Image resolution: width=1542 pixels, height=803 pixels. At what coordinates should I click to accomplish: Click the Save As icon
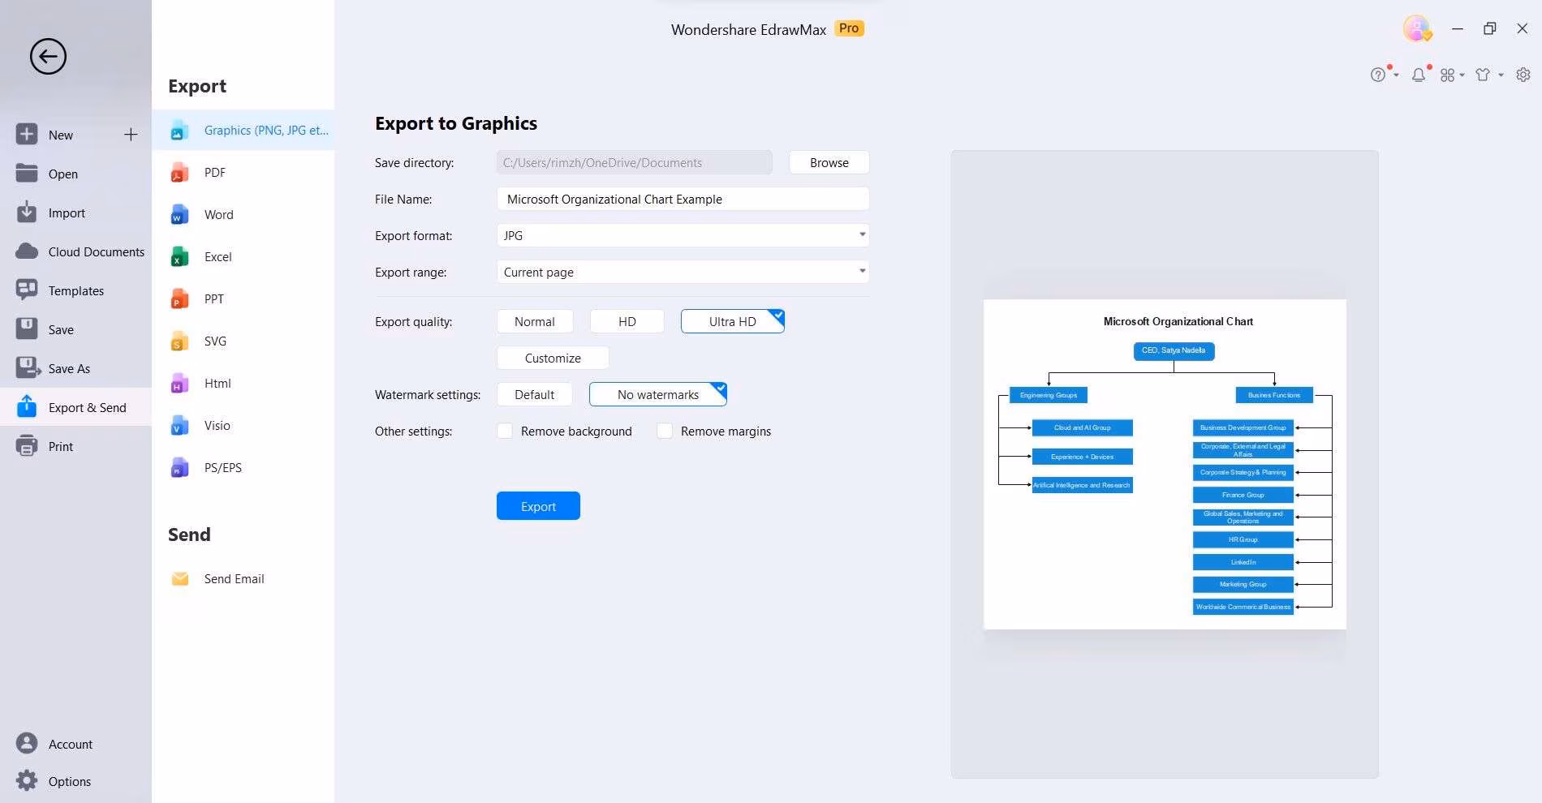tap(28, 367)
